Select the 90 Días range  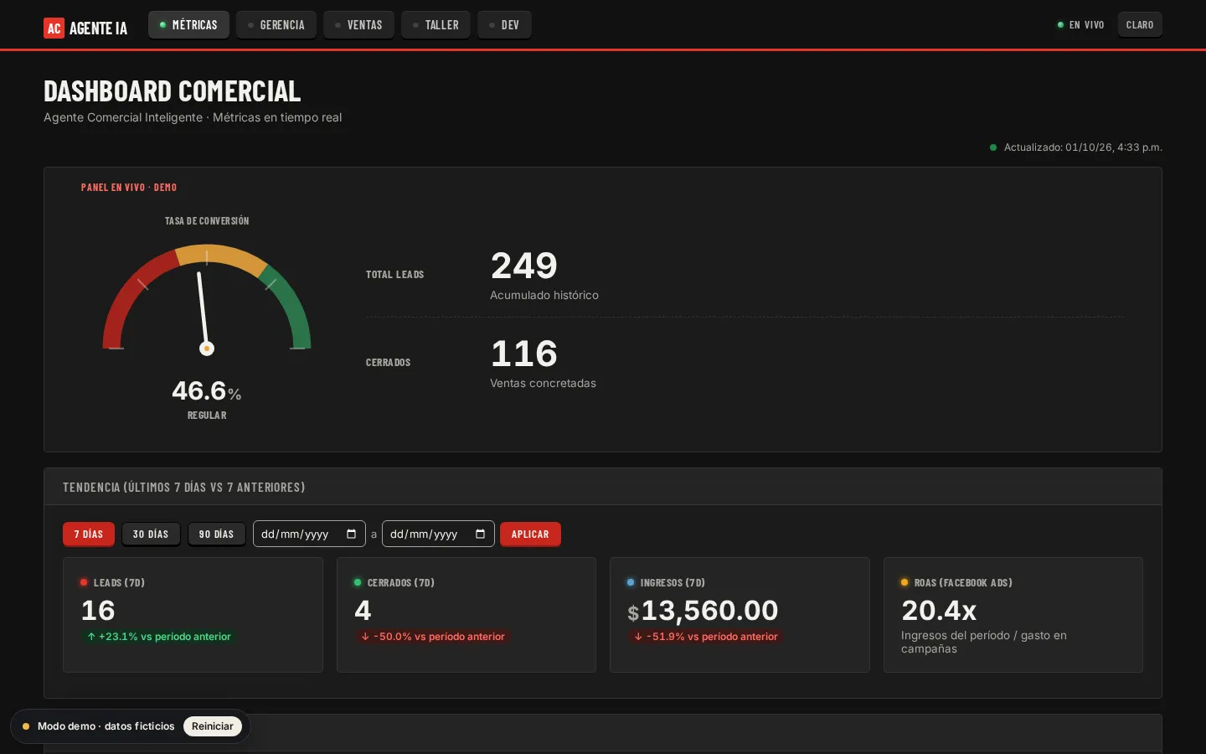click(216, 534)
